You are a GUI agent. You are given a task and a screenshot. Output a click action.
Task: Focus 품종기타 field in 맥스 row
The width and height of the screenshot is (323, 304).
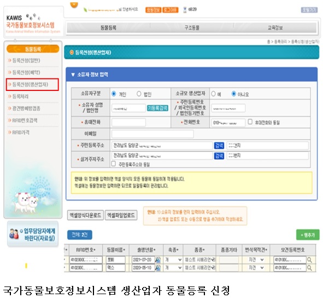(229, 268)
